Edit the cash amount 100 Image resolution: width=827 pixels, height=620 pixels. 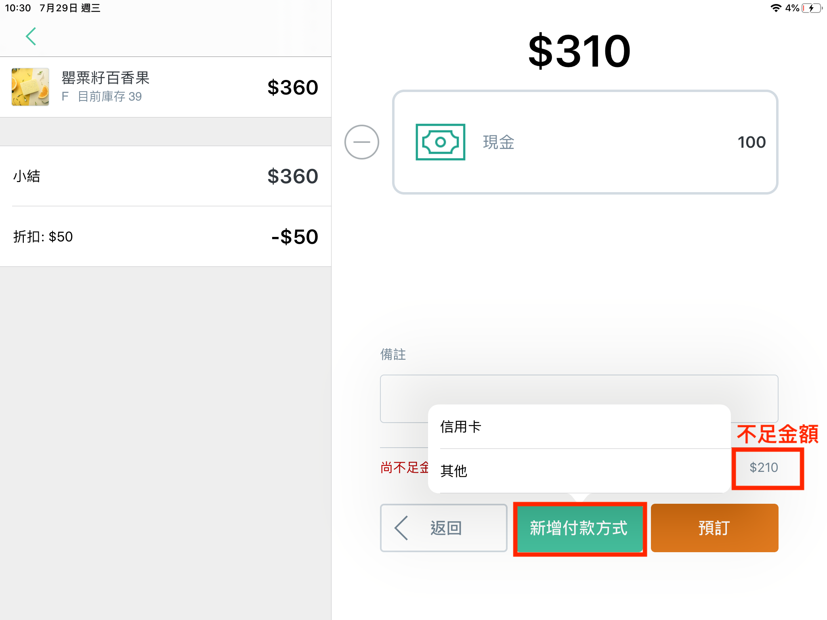[751, 142]
